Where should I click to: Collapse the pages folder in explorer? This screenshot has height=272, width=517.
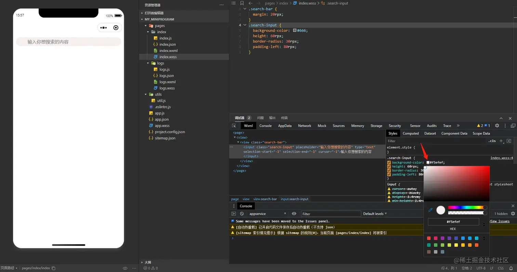(146, 26)
